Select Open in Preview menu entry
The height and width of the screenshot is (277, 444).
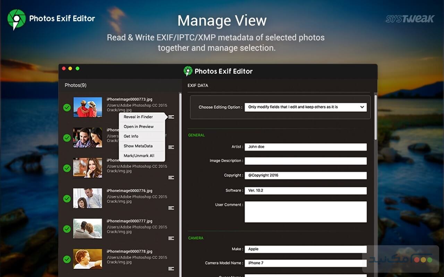[x=139, y=127]
